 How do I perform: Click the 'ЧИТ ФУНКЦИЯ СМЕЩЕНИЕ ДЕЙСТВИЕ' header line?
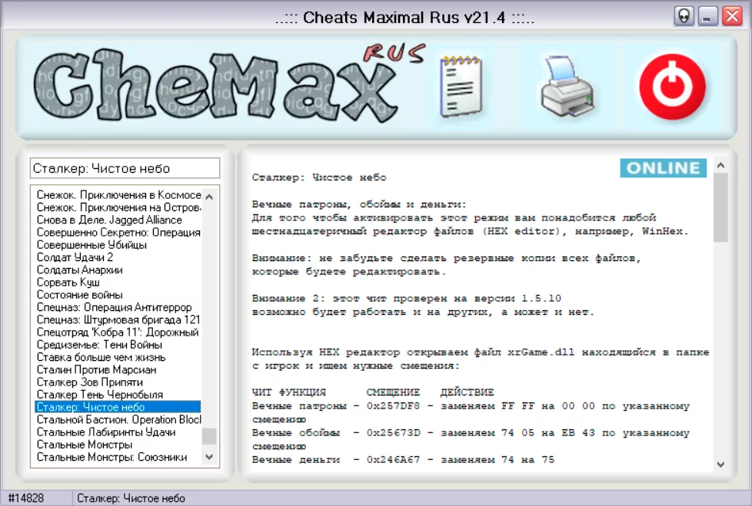[x=373, y=392]
